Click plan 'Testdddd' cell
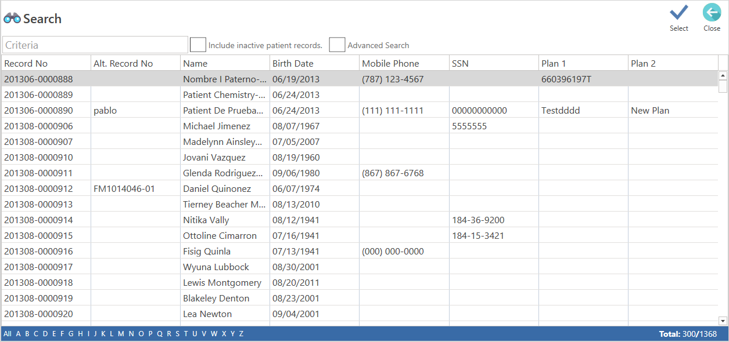This screenshot has width=729, height=342. coord(583,110)
